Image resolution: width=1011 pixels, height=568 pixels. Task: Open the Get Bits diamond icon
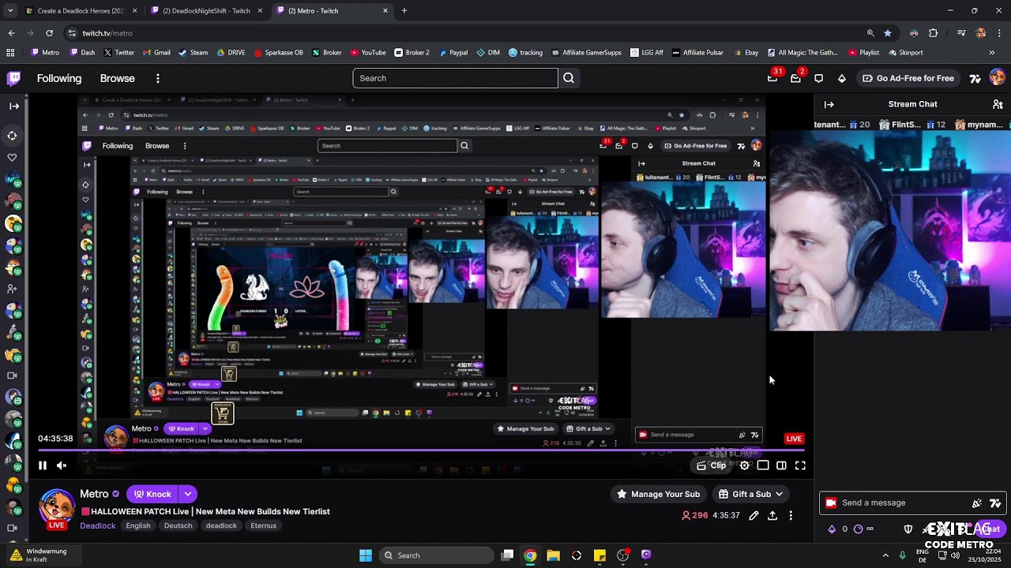[842, 78]
